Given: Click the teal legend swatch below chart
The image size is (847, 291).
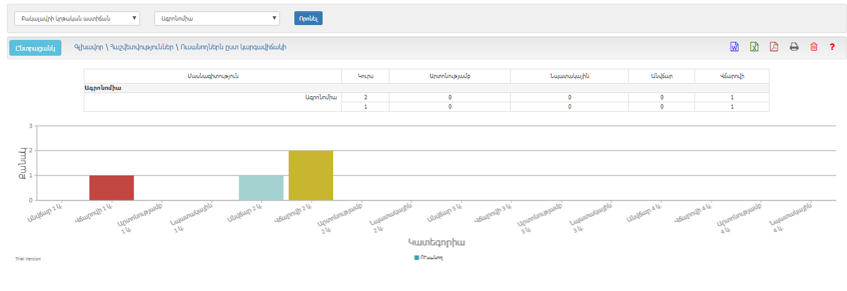Looking at the screenshot, I should click(416, 257).
